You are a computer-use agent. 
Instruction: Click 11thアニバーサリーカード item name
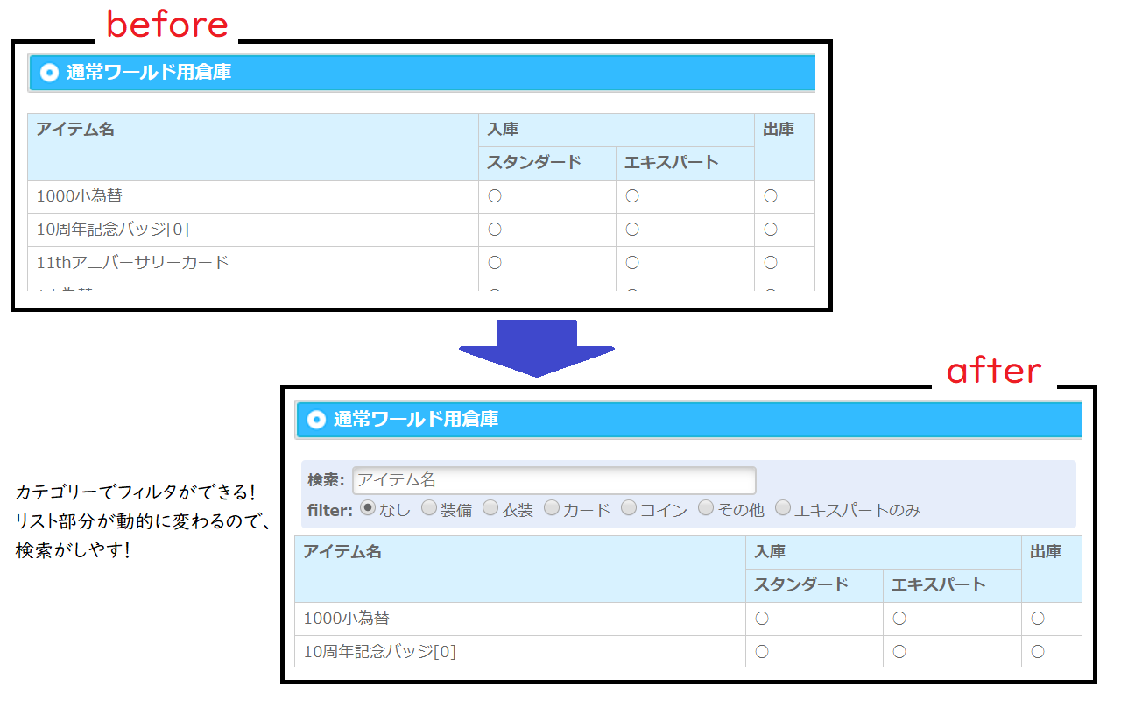[132, 262]
